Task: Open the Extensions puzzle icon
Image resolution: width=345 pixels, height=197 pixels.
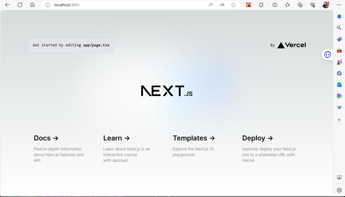Action: click(x=261, y=5)
